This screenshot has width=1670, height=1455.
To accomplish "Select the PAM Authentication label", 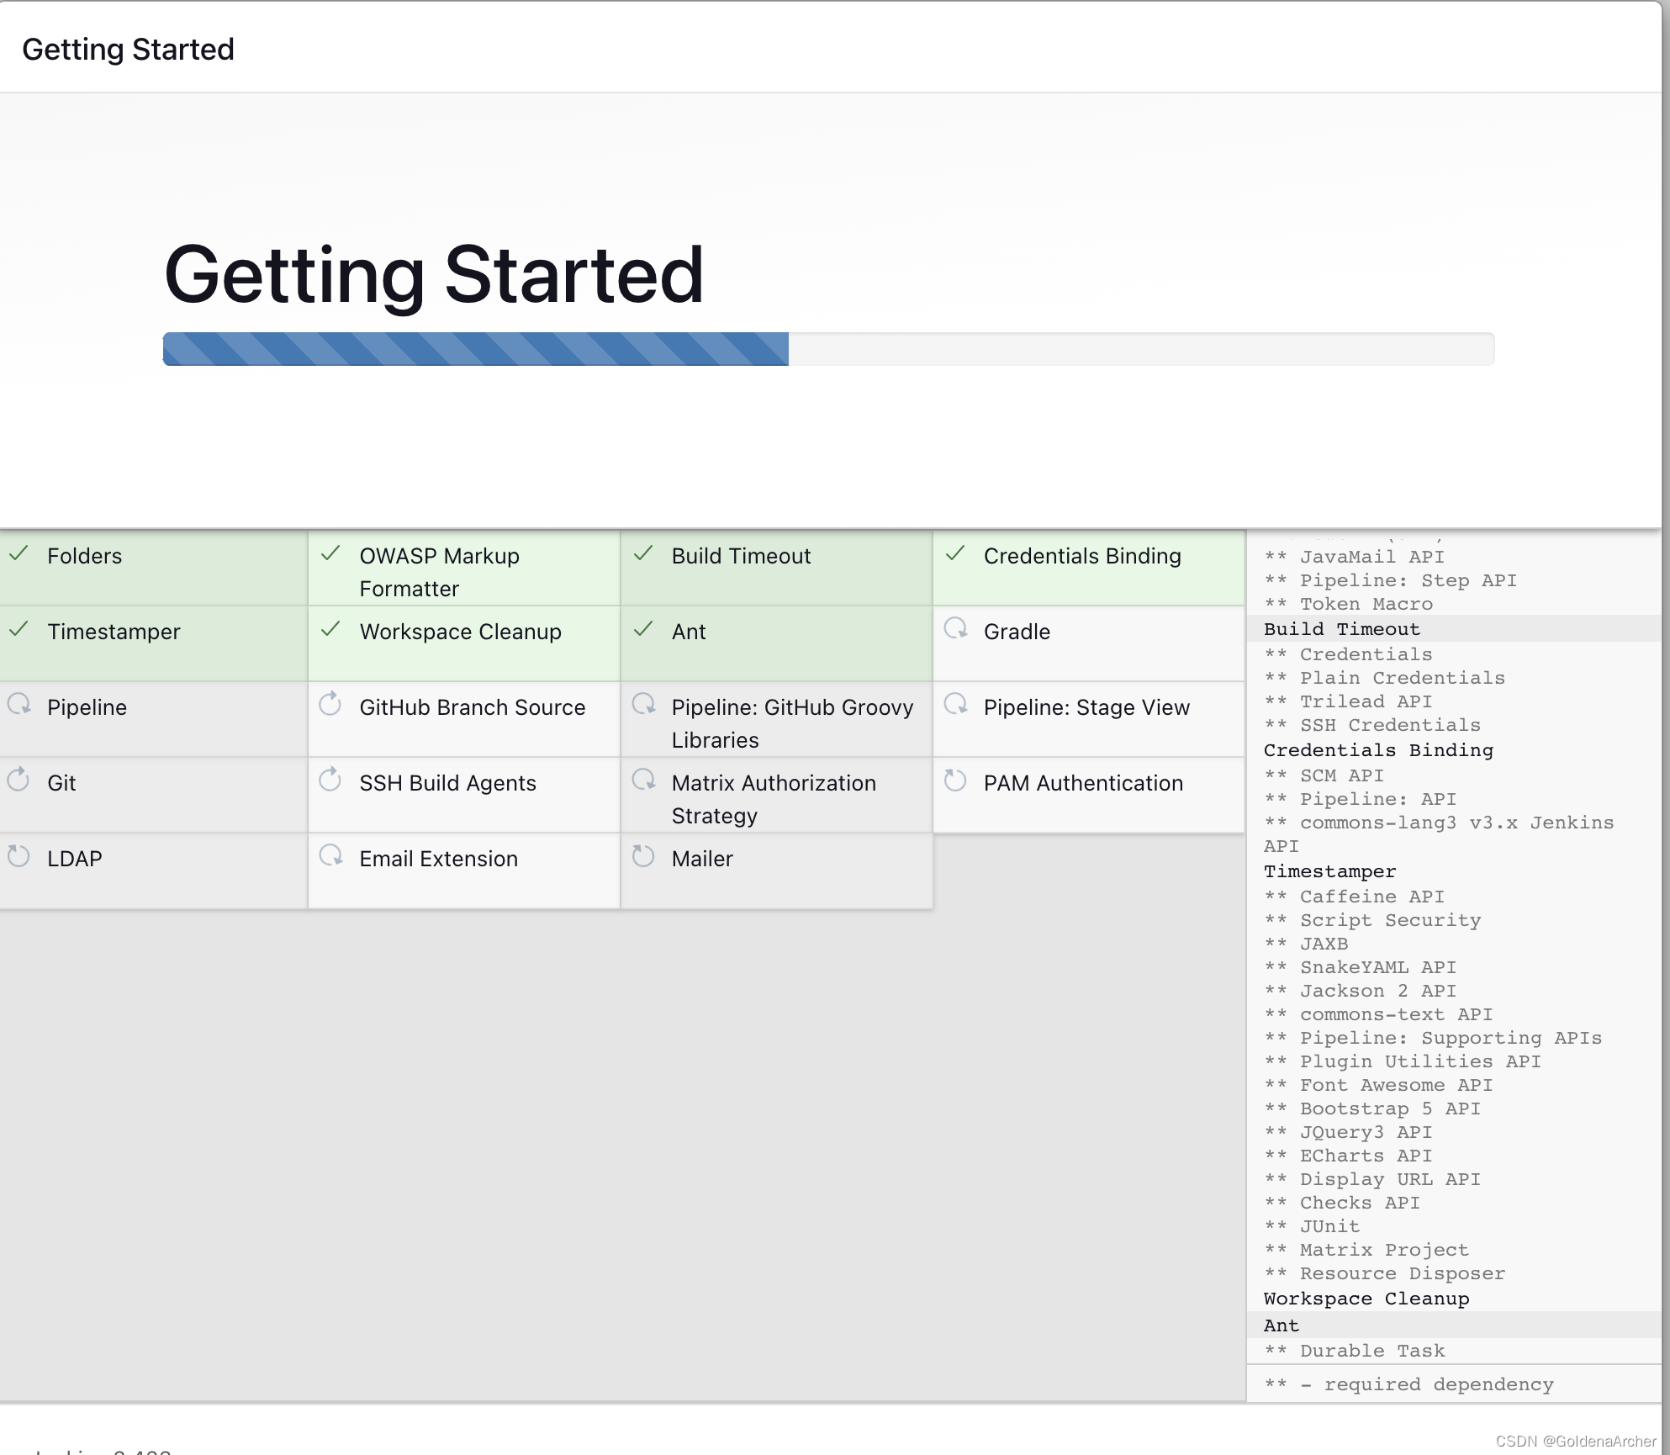I will coord(1083,783).
